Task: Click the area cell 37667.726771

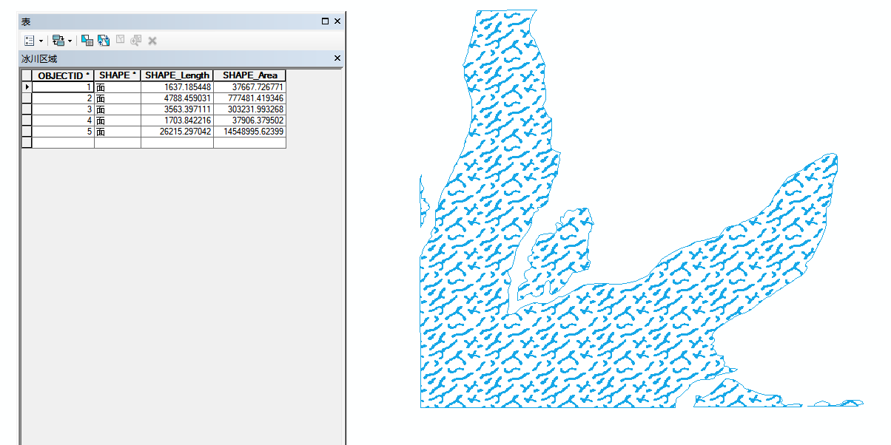Action: [249, 86]
